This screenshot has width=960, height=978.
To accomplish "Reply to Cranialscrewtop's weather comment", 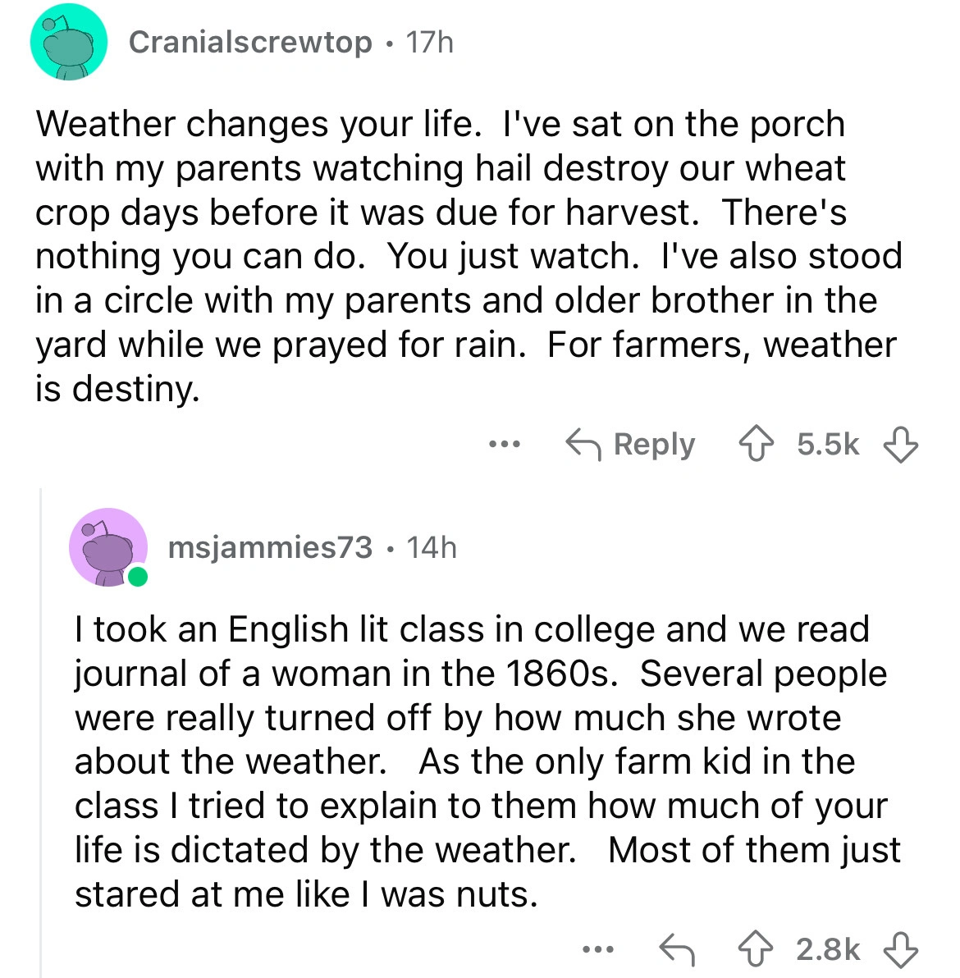I will point(631,445).
